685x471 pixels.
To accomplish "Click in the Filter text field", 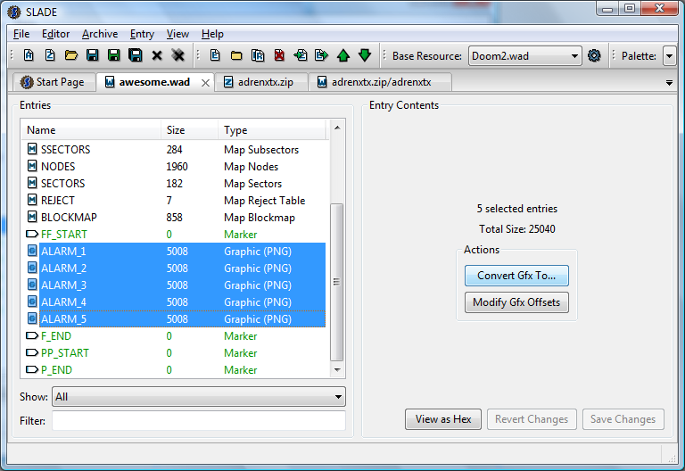I will pos(199,421).
